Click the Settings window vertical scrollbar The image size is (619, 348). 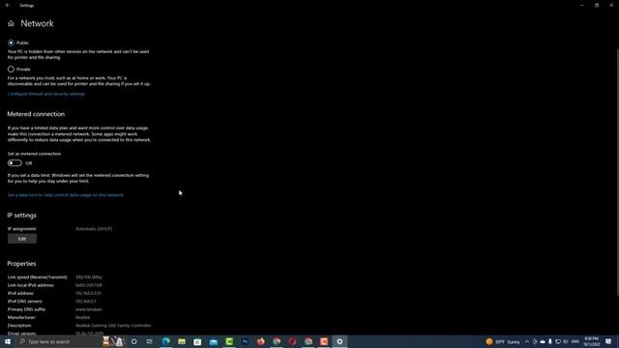pyautogui.click(x=617, y=172)
